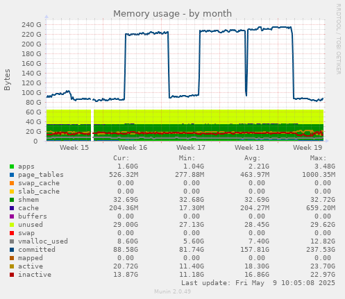Click the 'slab_cache' legend label
345x299 pixels.
coord(39,191)
